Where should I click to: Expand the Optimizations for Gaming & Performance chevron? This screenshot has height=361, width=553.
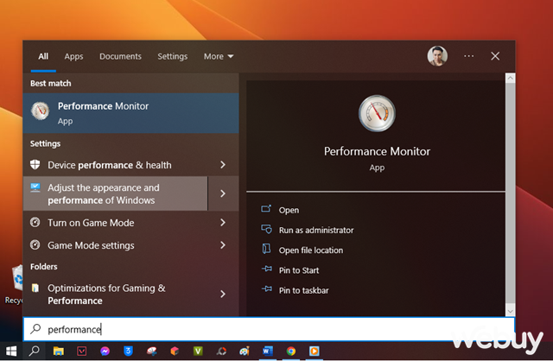[223, 294]
